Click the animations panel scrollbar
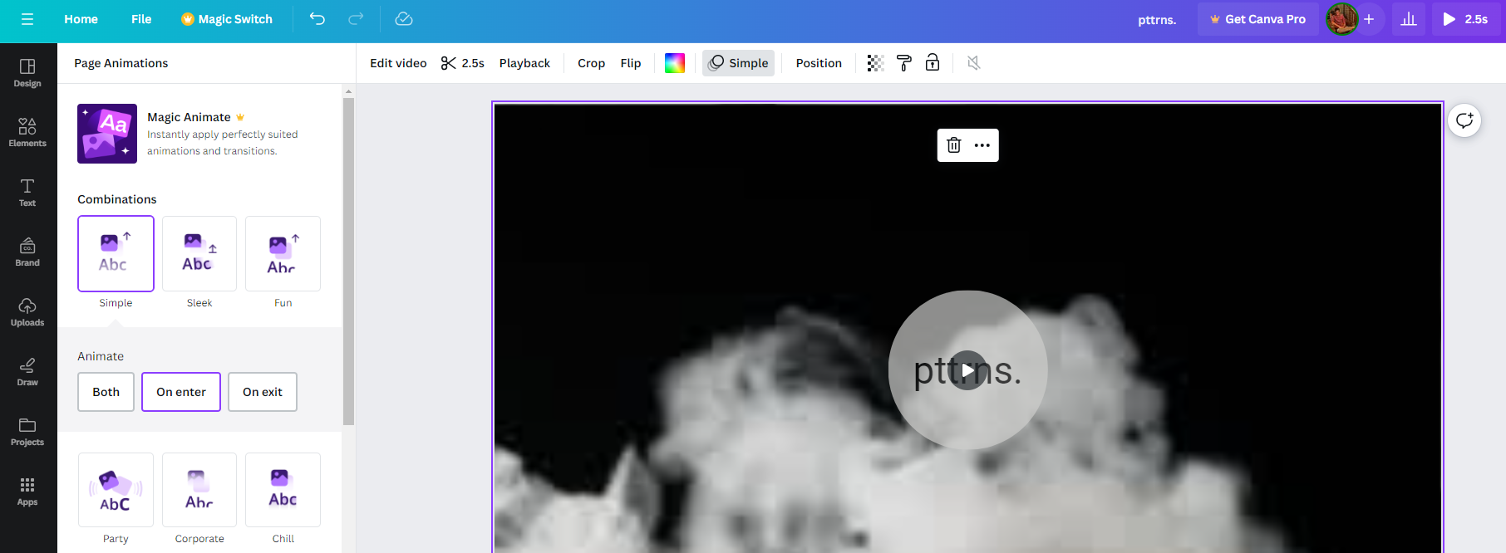Viewport: 1506px width, 553px height. 348,262
